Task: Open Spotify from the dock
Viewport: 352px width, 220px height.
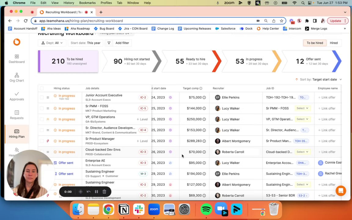Action: [206, 209]
